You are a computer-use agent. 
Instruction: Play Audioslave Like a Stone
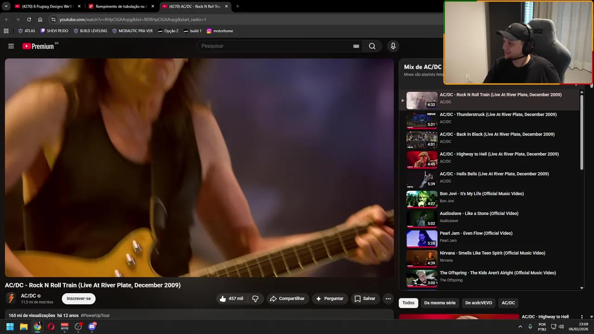[x=490, y=219]
